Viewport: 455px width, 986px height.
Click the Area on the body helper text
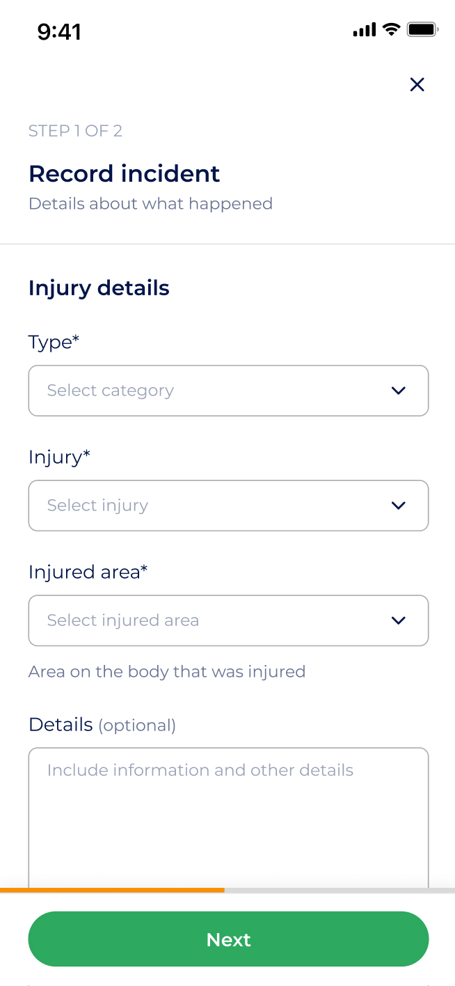coord(167,671)
